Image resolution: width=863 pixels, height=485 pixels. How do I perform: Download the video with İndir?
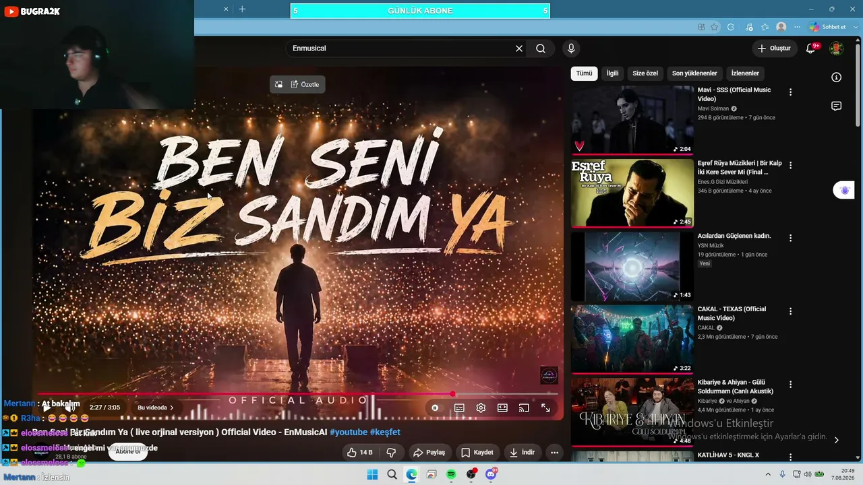tap(522, 453)
